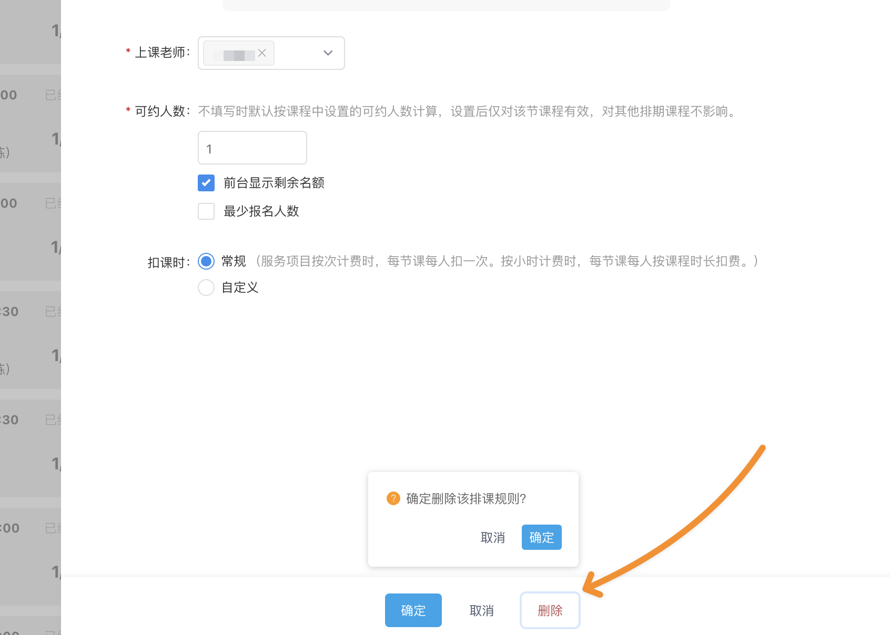This screenshot has width=890, height=635.
Task: Click the 上课老师 field label
Action: coord(162,53)
